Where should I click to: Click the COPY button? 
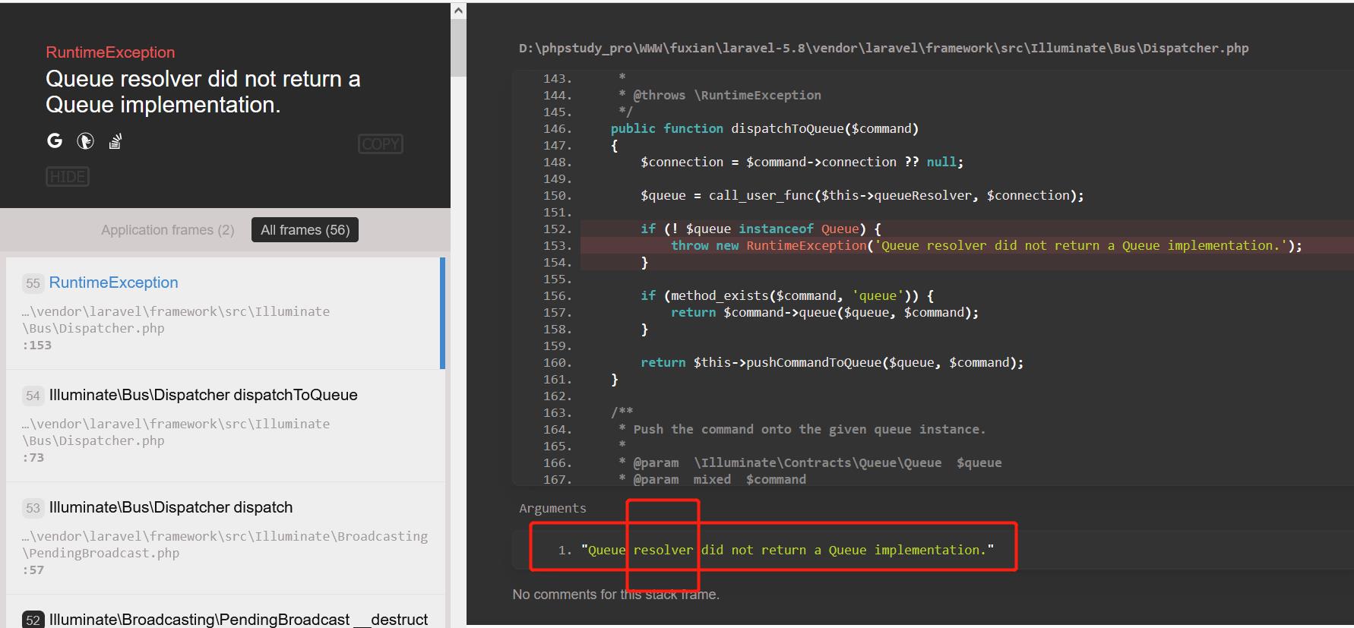click(x=381, y=144)
